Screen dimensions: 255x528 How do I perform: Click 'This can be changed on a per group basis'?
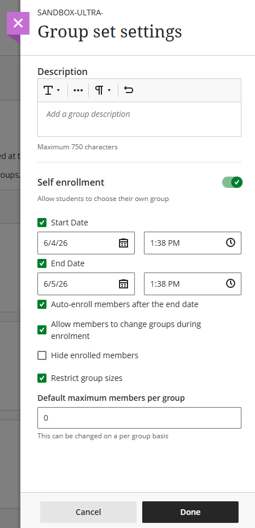(x=103, y=436)
